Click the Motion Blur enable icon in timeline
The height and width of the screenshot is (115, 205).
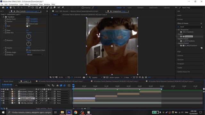65,86
